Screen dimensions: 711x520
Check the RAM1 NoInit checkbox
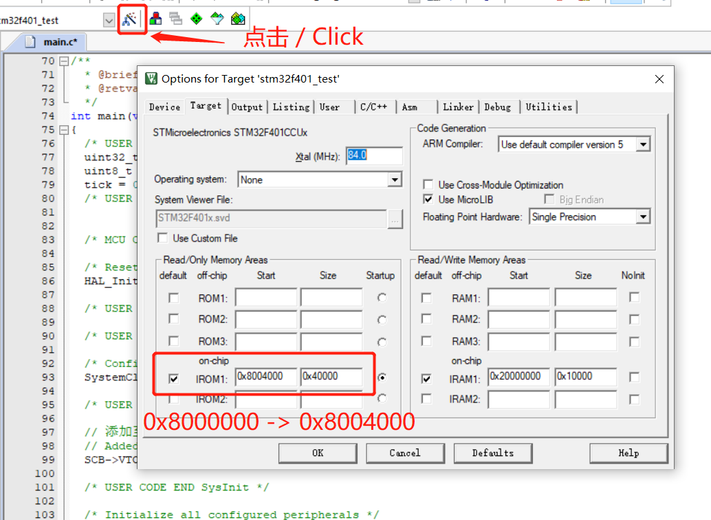coord(635,297)
